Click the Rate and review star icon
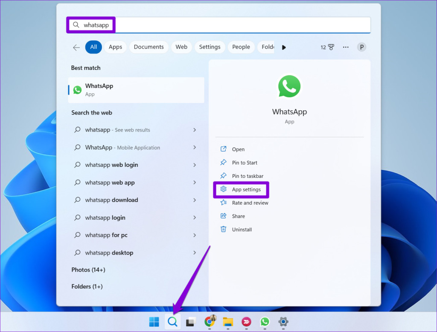Viewport: 437px width, 332px height. click(x=223, y=203)
